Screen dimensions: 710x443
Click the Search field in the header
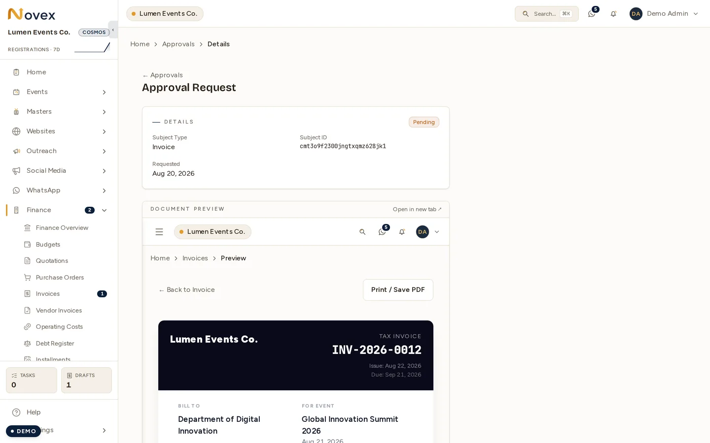547,14
